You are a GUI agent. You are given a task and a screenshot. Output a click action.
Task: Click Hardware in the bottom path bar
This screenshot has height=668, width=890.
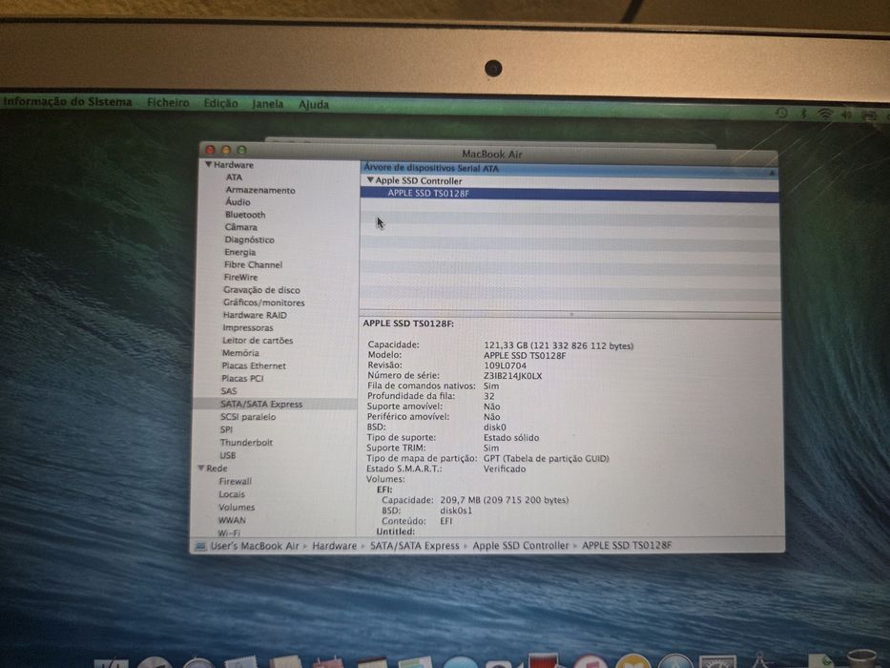click(x=334, y=546)
